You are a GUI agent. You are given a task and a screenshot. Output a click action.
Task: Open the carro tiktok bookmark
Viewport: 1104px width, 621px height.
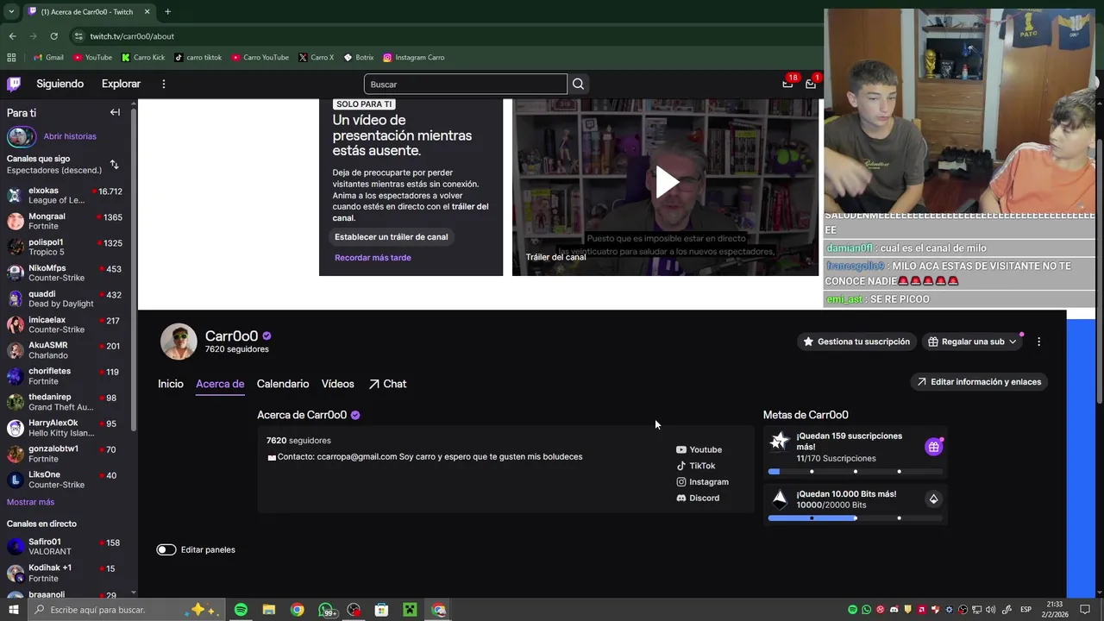coord(198,58)
